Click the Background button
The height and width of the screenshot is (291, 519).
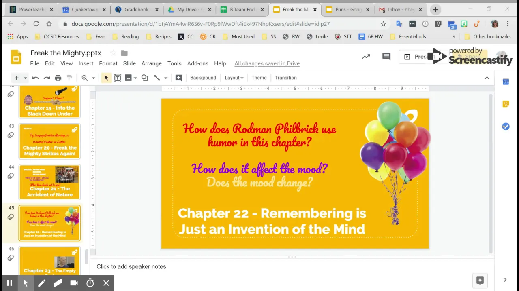tap(203, 78)
